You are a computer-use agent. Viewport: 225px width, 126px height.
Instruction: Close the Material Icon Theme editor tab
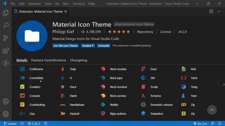pos(66,12)
